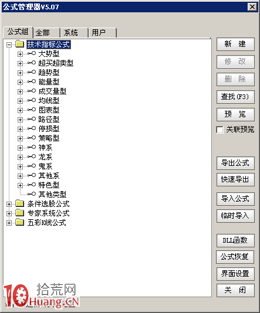Expand the 图表型 category

click(20, 110)
